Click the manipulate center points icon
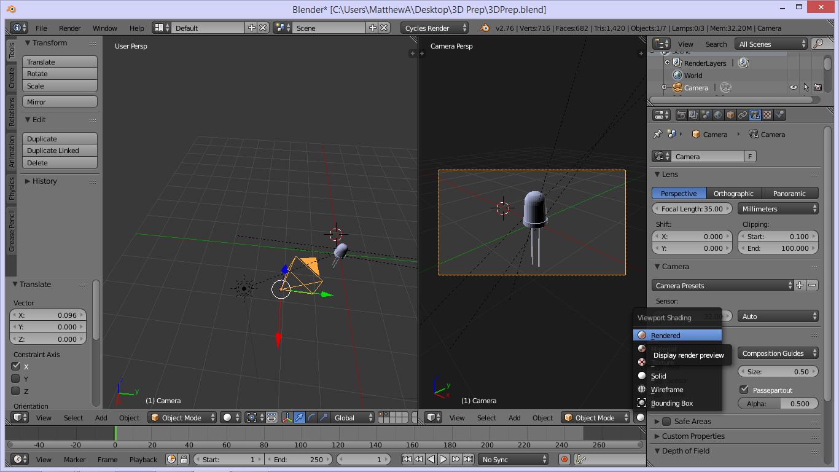This screenshot has width=839, height=472. click(x=271, y=417)
